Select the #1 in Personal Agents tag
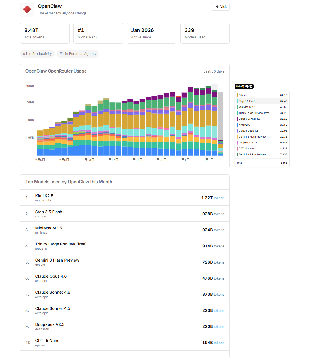Screen dimensions: 314x357 77,54
